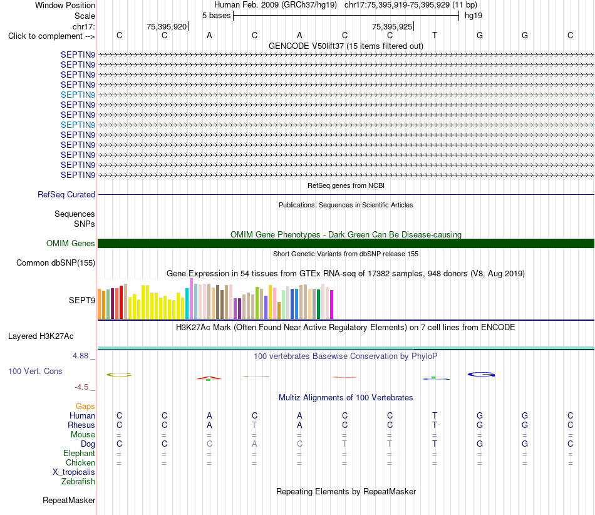The height and width of the screenshot is (515, 595).
Task: Click the 'Human Feb. 2009 (GRCh37/hg19)' header text
Action: tap(276, 5)
